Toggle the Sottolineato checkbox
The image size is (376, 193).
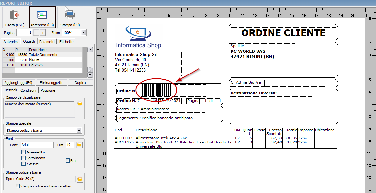tap(23, 158)
